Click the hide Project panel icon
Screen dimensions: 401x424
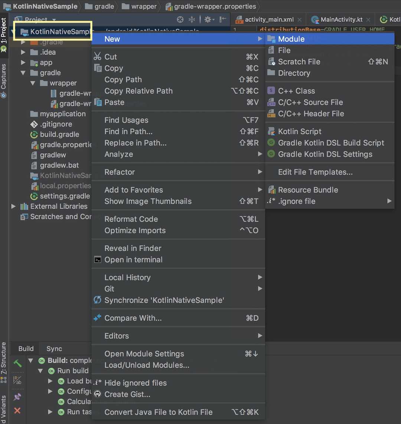pyautogui.click(x=222, y=19)
